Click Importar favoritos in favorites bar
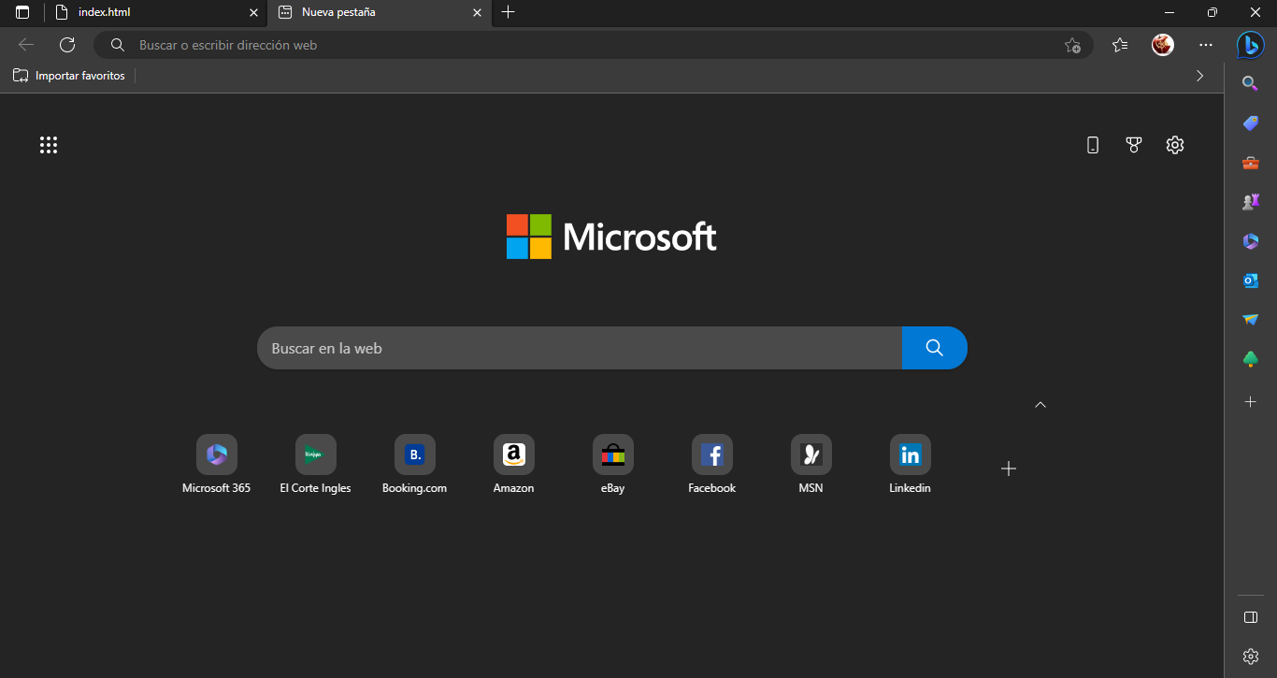 coord(69,76)
